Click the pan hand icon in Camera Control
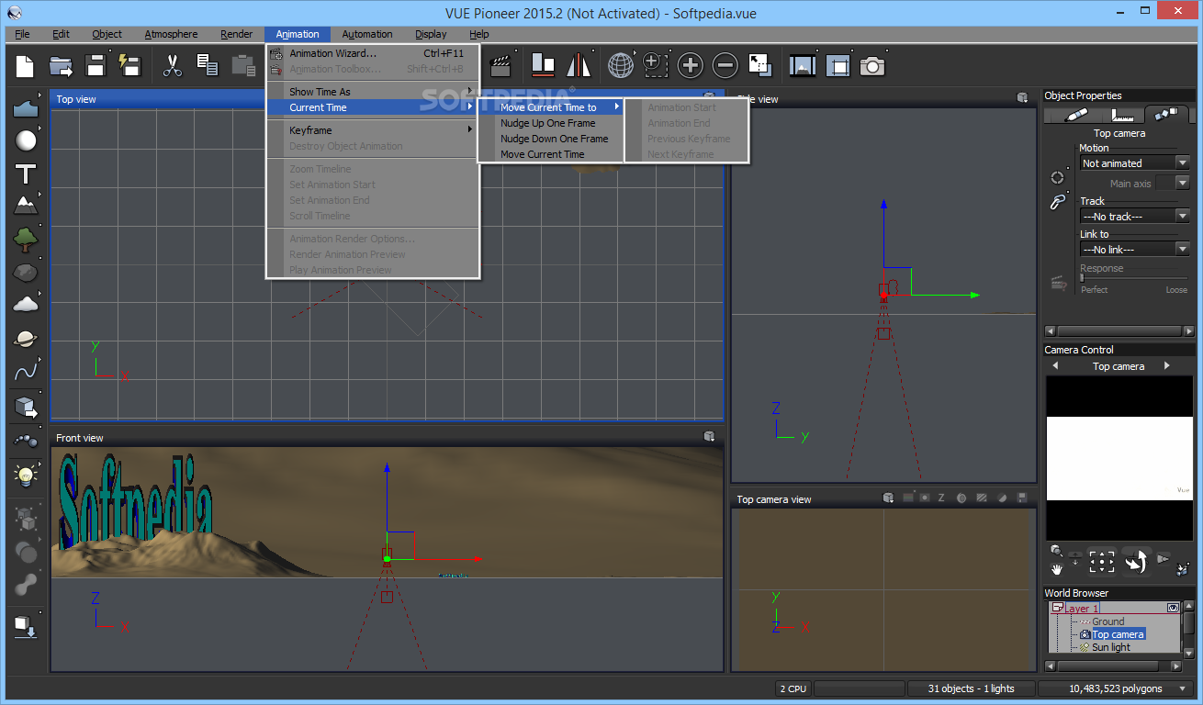 coord(1057,569)
